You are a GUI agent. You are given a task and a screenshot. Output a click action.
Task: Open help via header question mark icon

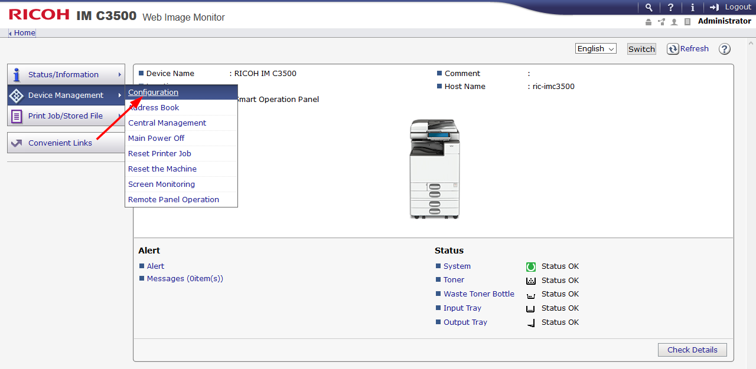pos(670,7)
